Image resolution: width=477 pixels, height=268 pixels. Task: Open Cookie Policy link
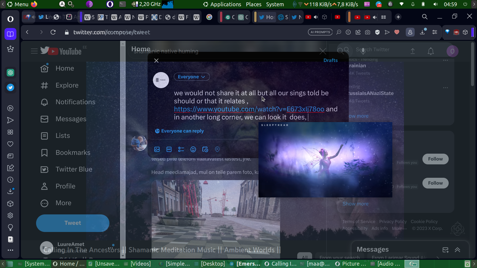[424, 222]
